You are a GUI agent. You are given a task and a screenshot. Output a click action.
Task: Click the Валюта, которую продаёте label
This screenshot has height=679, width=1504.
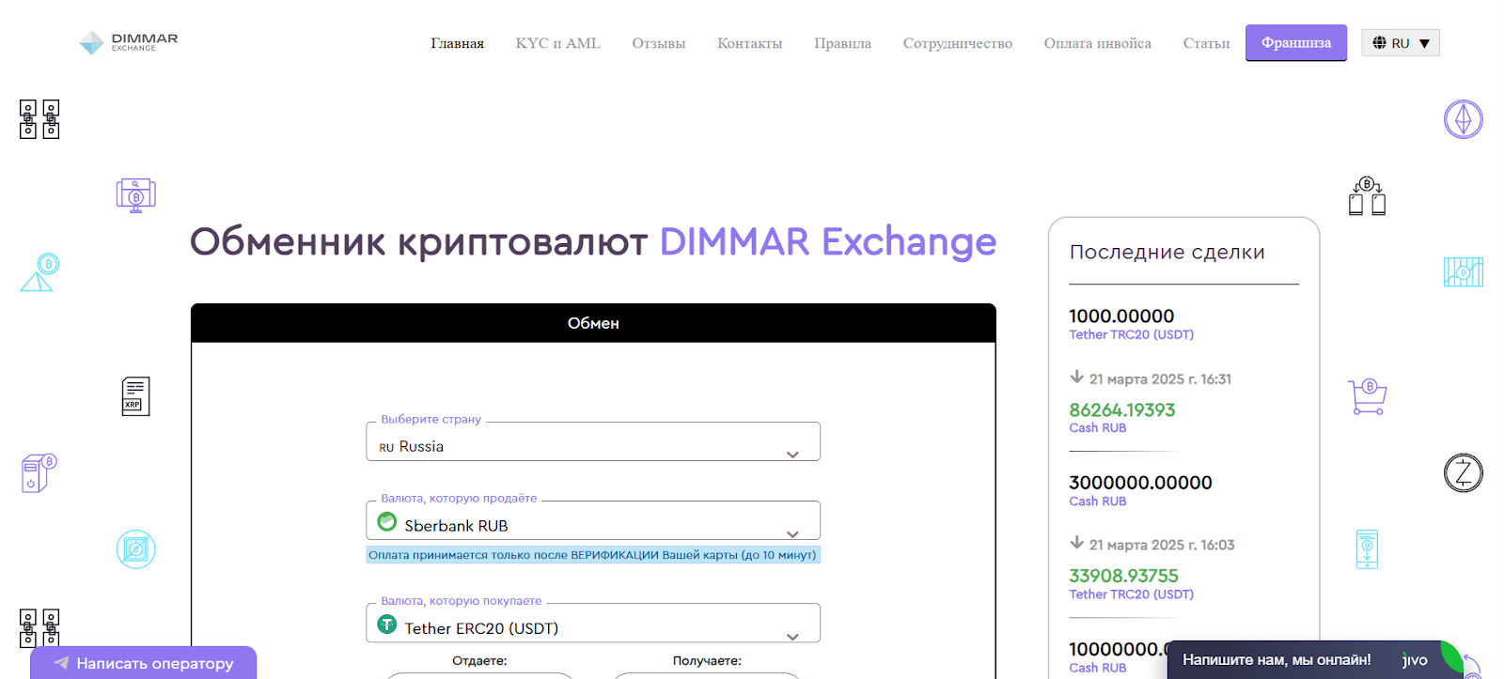point(459,499)
